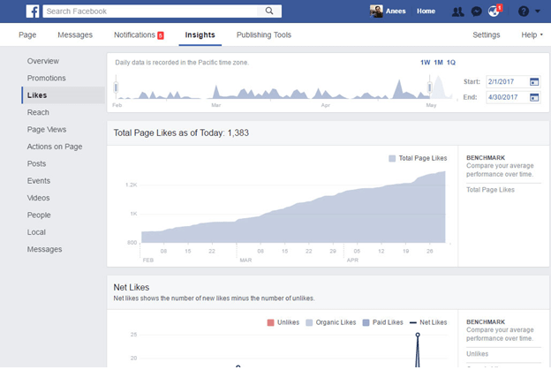Open the help question mark icon
Image resolution: width=551 pixels, height=370 pixels.
coord(524,11)
